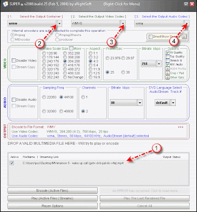This screenshot has width=197, height=212.
Task: Toggle the Top Quality option checkbox
Action: [168, 57]
